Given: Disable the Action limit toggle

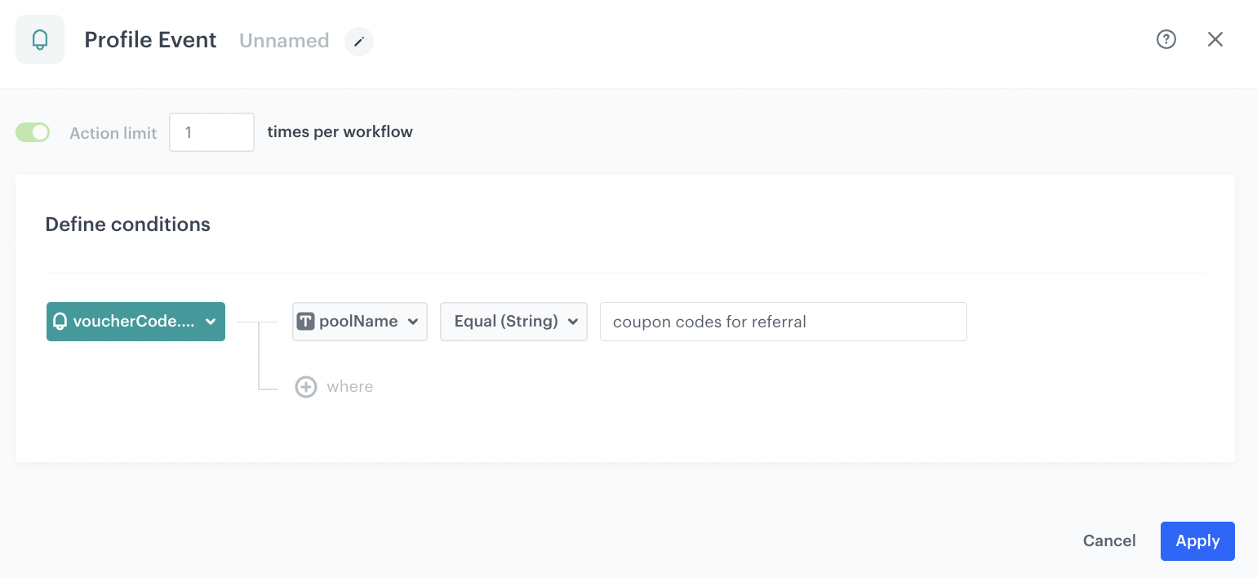Looking at the screenshot, I should tap(33, 132).
